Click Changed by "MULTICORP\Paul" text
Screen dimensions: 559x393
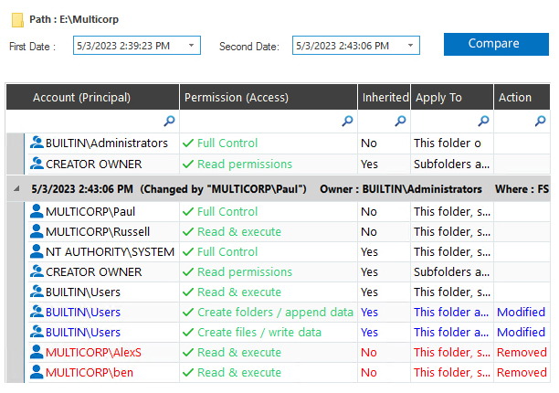tap(223, 189)
